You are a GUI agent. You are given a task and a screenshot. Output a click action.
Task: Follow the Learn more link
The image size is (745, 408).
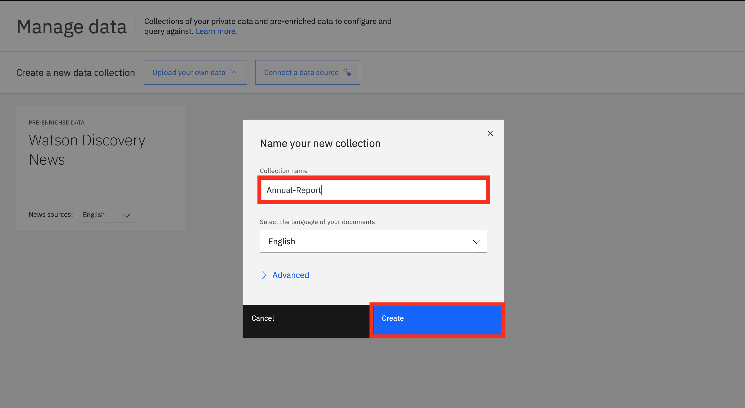click(216, 31)
